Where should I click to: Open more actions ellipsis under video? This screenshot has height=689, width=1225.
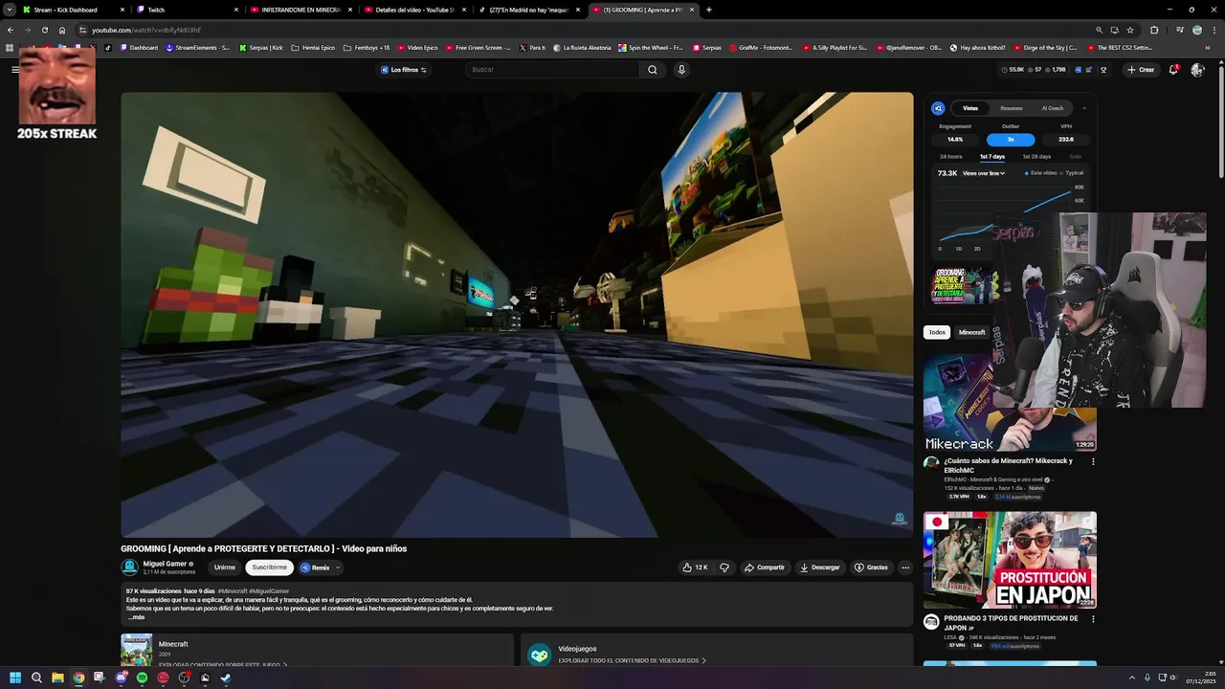click(905, 567)
